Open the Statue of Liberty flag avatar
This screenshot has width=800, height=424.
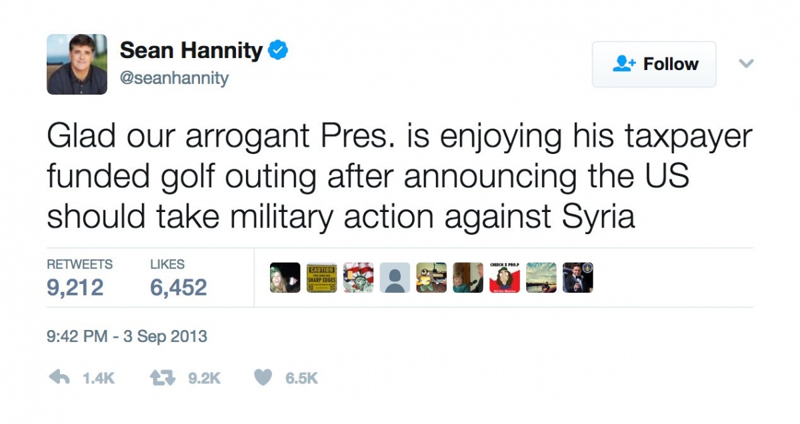click(358, 278)
